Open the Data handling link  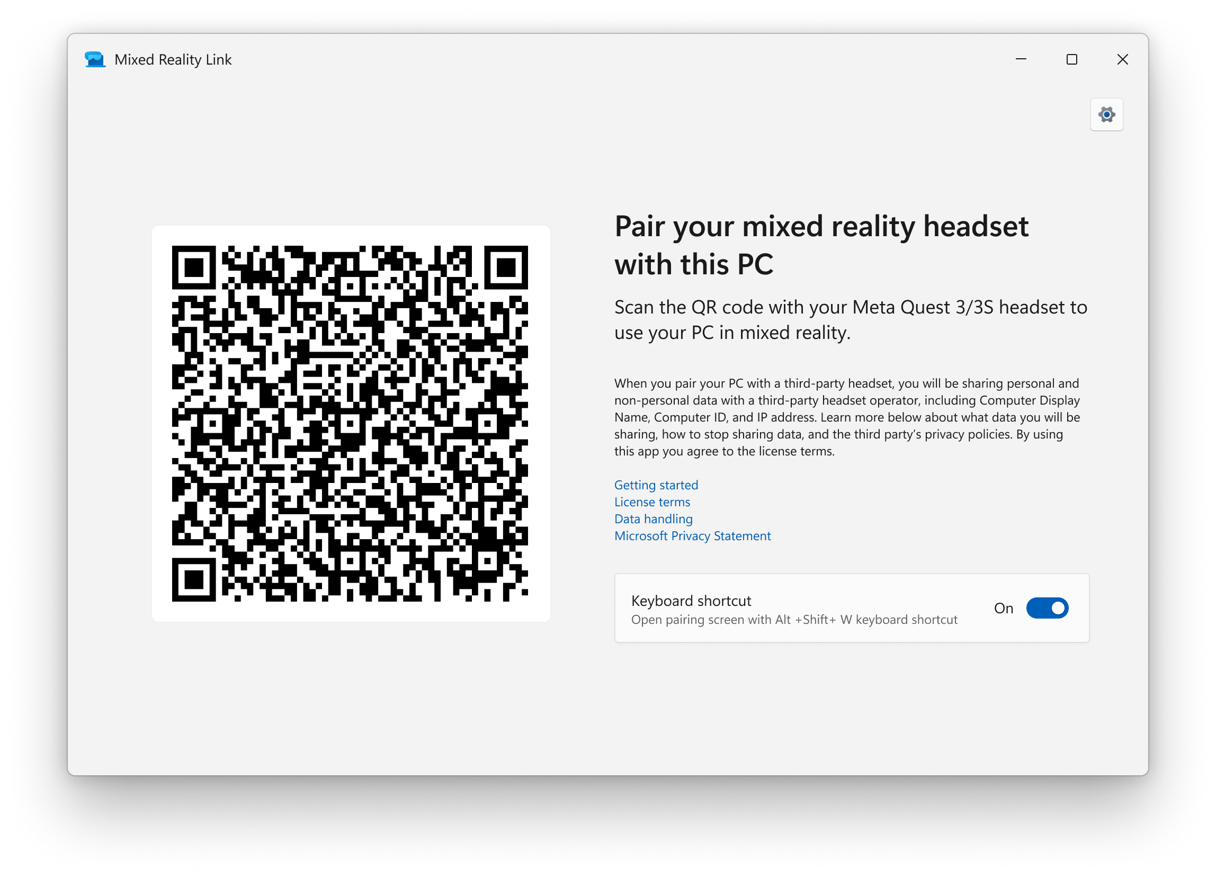pyautogui.click(x=654, y=518)
